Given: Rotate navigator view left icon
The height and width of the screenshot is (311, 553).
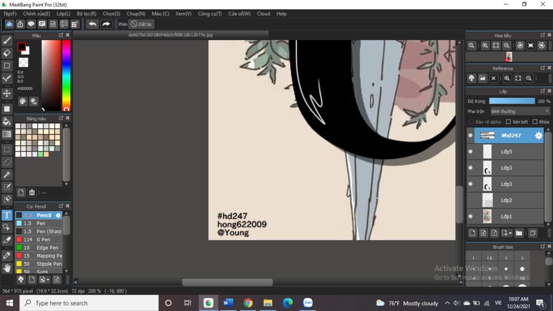Looking at the screenshot, I should click(x=520, y=45).
